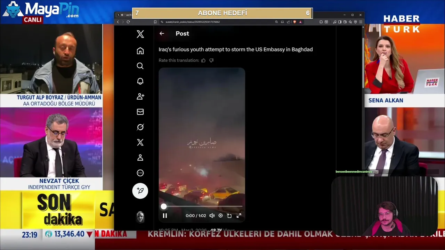Go to Home in X sidebar
The height and width of the screenshot is (250, 445).
click(x=140, y=51)
